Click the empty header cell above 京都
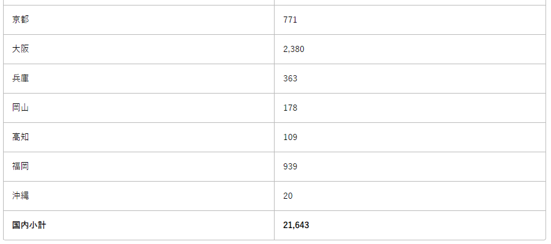The width and height of the screenshot is (551, 244). click(x=139, y=2)
